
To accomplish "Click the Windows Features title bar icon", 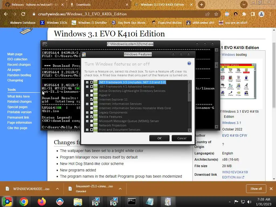I will coord(84,54).
